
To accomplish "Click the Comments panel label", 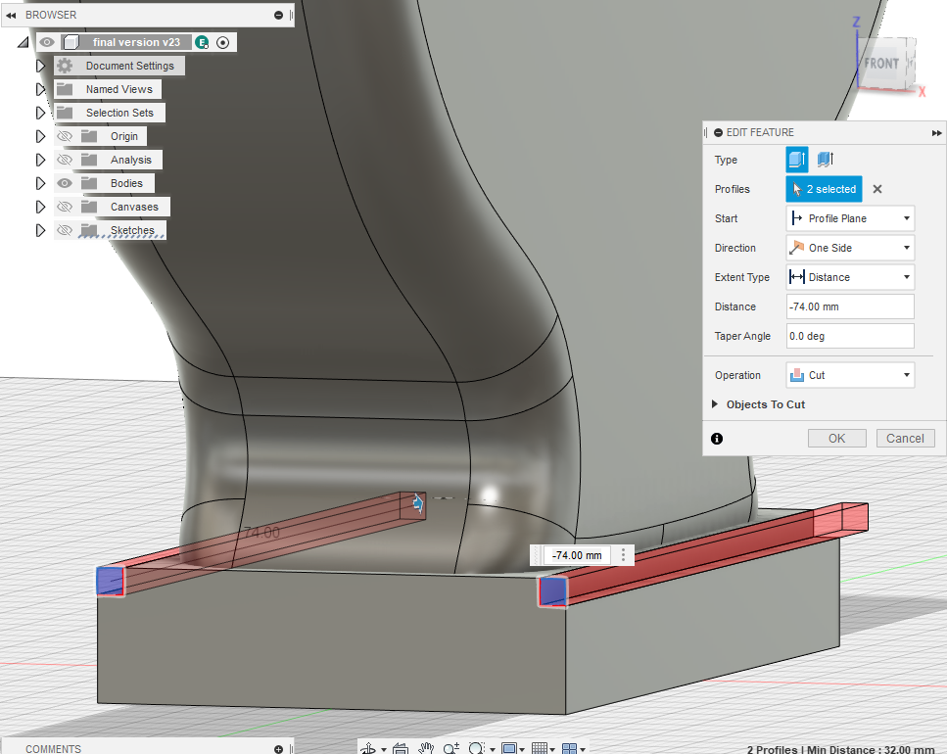I will pyautogui.click(x=53, y=749).
